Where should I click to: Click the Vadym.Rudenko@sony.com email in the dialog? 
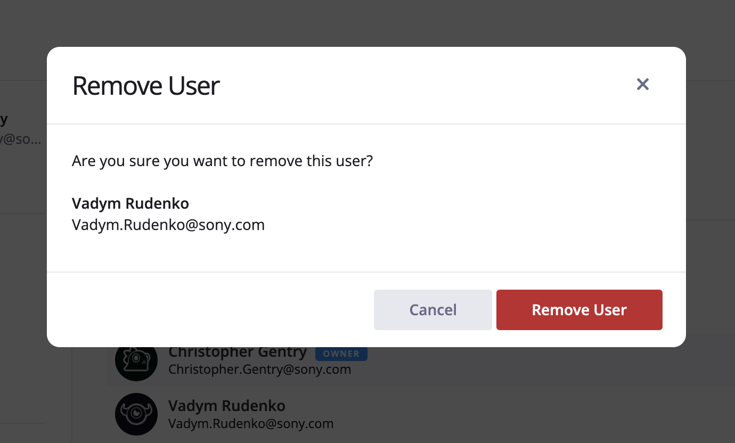[x=168, y=225]
